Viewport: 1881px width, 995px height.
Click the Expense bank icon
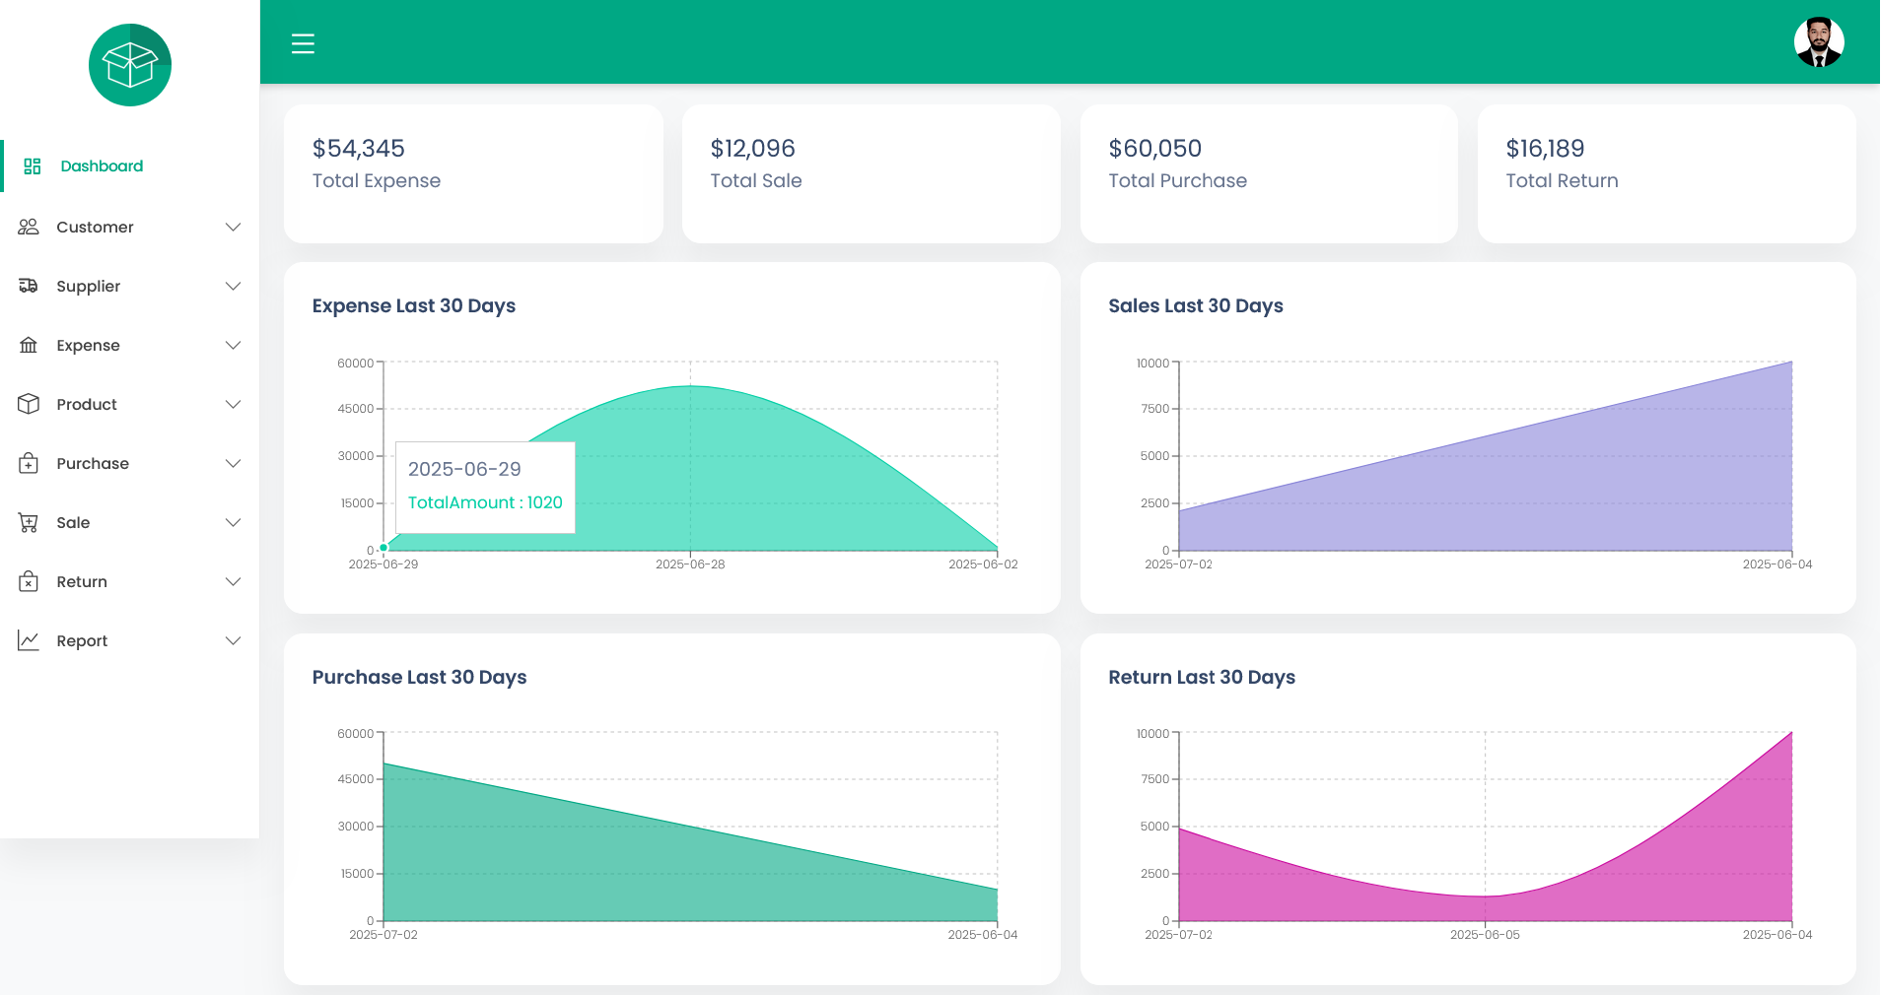(x=29, y=345)
